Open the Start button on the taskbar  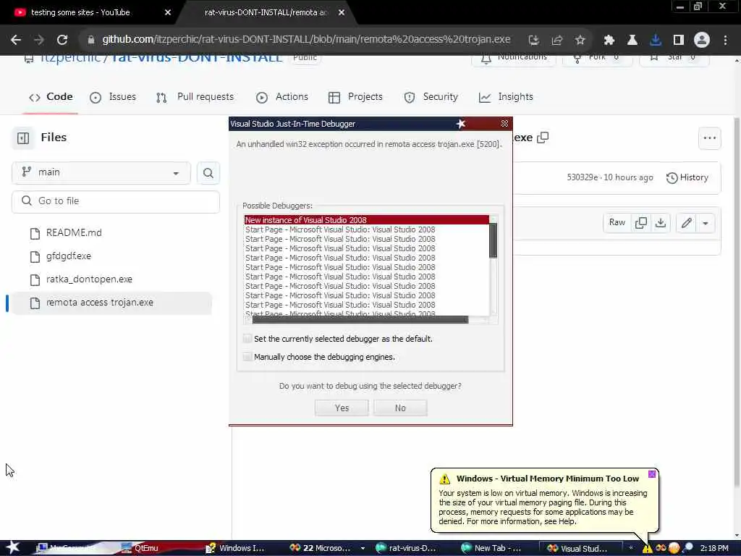tap(13, 548)
